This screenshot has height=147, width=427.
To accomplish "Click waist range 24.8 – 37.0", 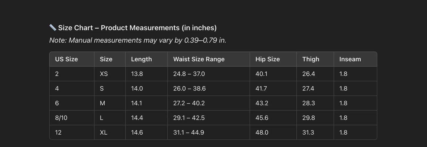I will [189, 74].
